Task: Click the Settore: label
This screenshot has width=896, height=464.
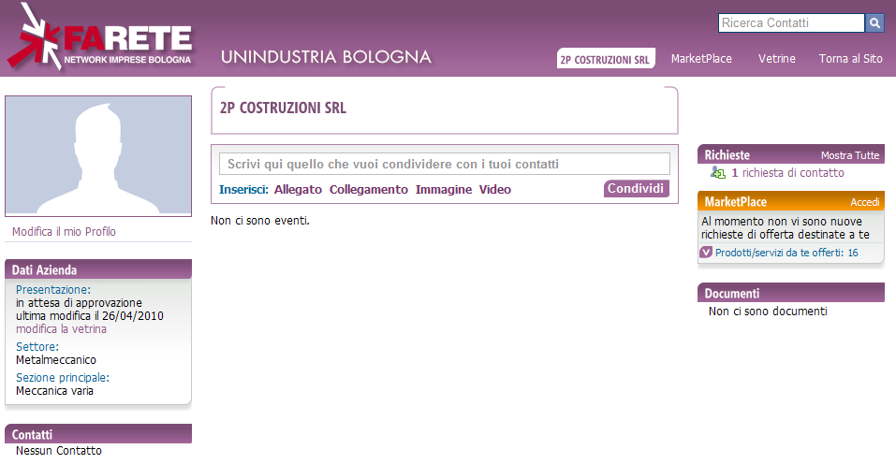Action: point(37,347)
